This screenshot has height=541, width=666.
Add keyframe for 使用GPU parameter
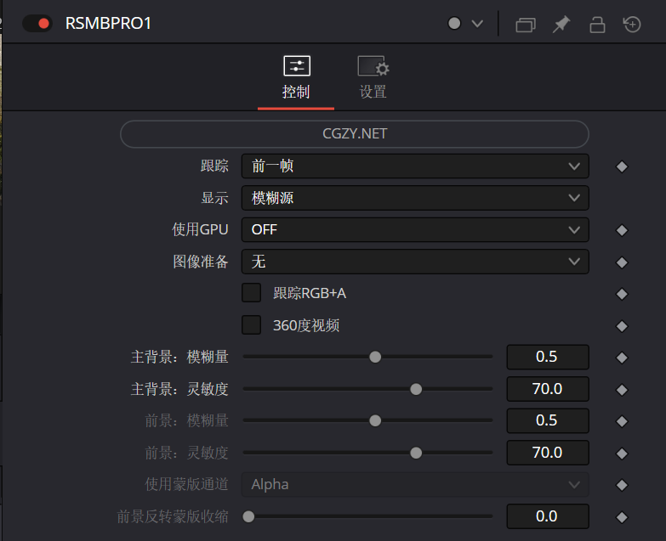[622, 230]
